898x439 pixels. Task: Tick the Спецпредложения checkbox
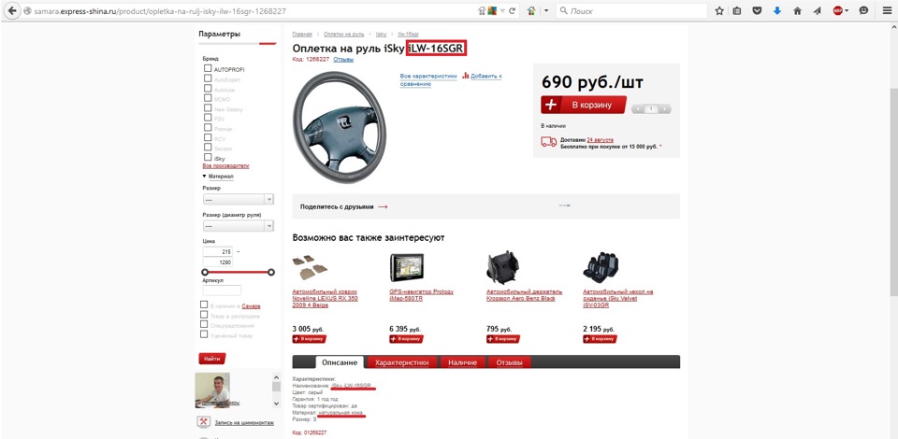click(x=204, y=324)
